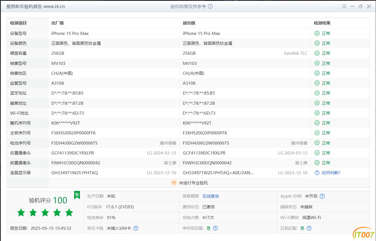
Task: Click help icon beside Apple ID锁 未开启
Action: [322, 196]
